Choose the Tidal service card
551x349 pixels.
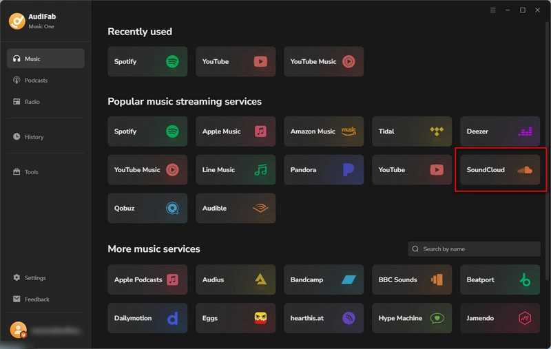coord(412,131)
